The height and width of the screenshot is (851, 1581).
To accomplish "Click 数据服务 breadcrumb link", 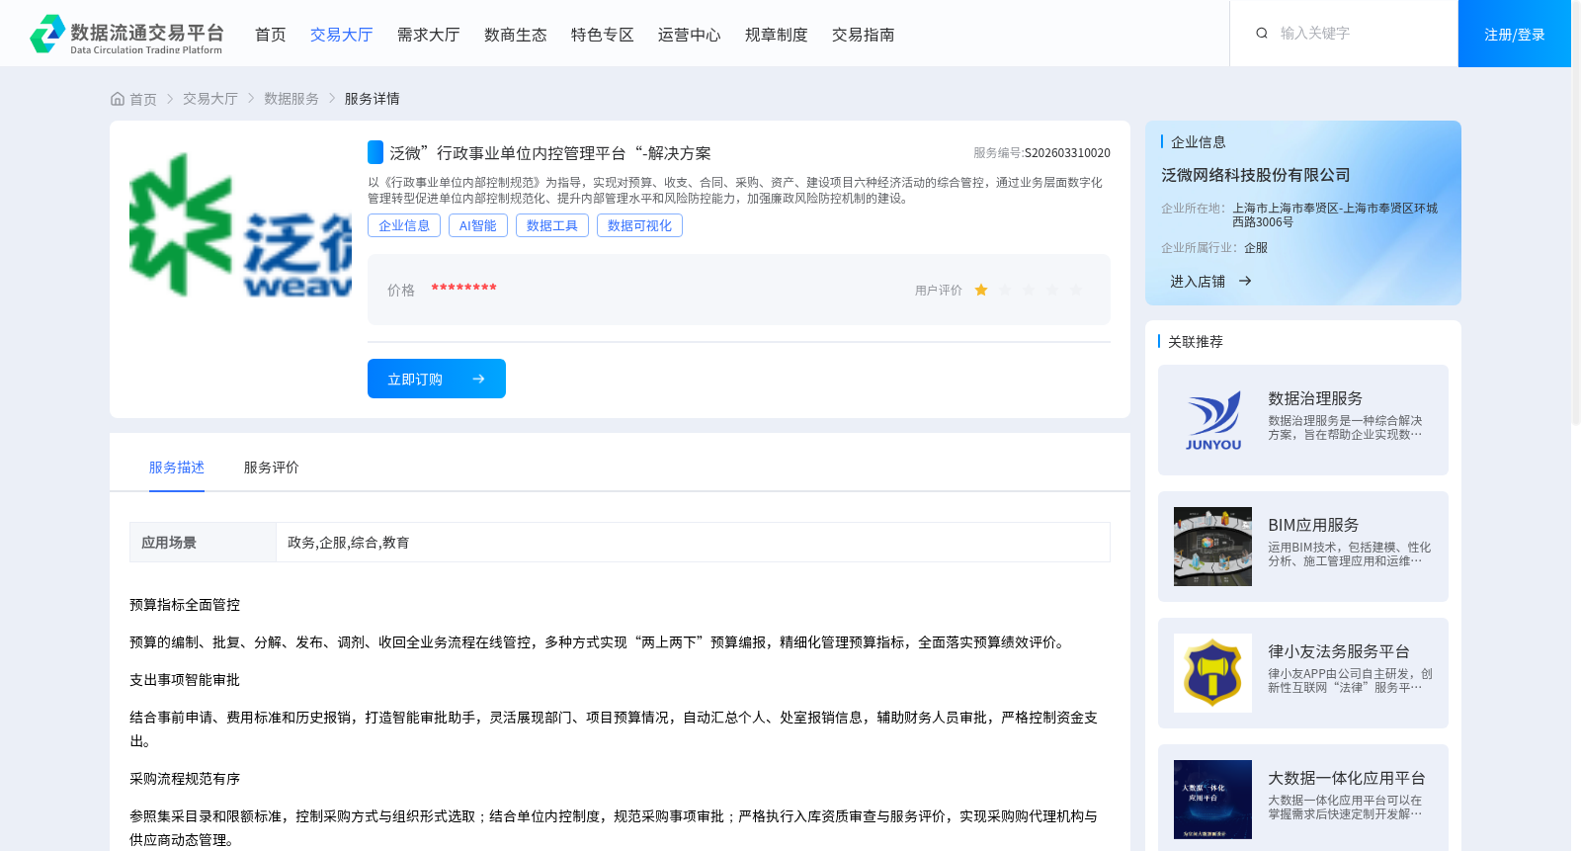I will (291, 99).
